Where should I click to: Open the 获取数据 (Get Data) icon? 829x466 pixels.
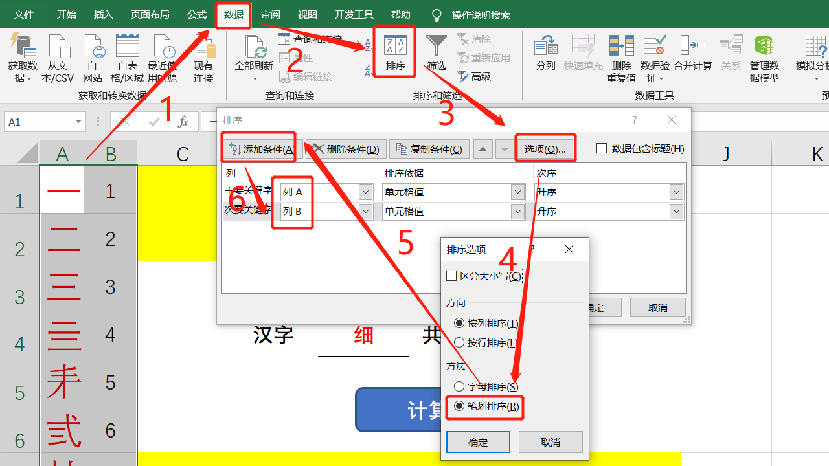[x=23, y=46]
